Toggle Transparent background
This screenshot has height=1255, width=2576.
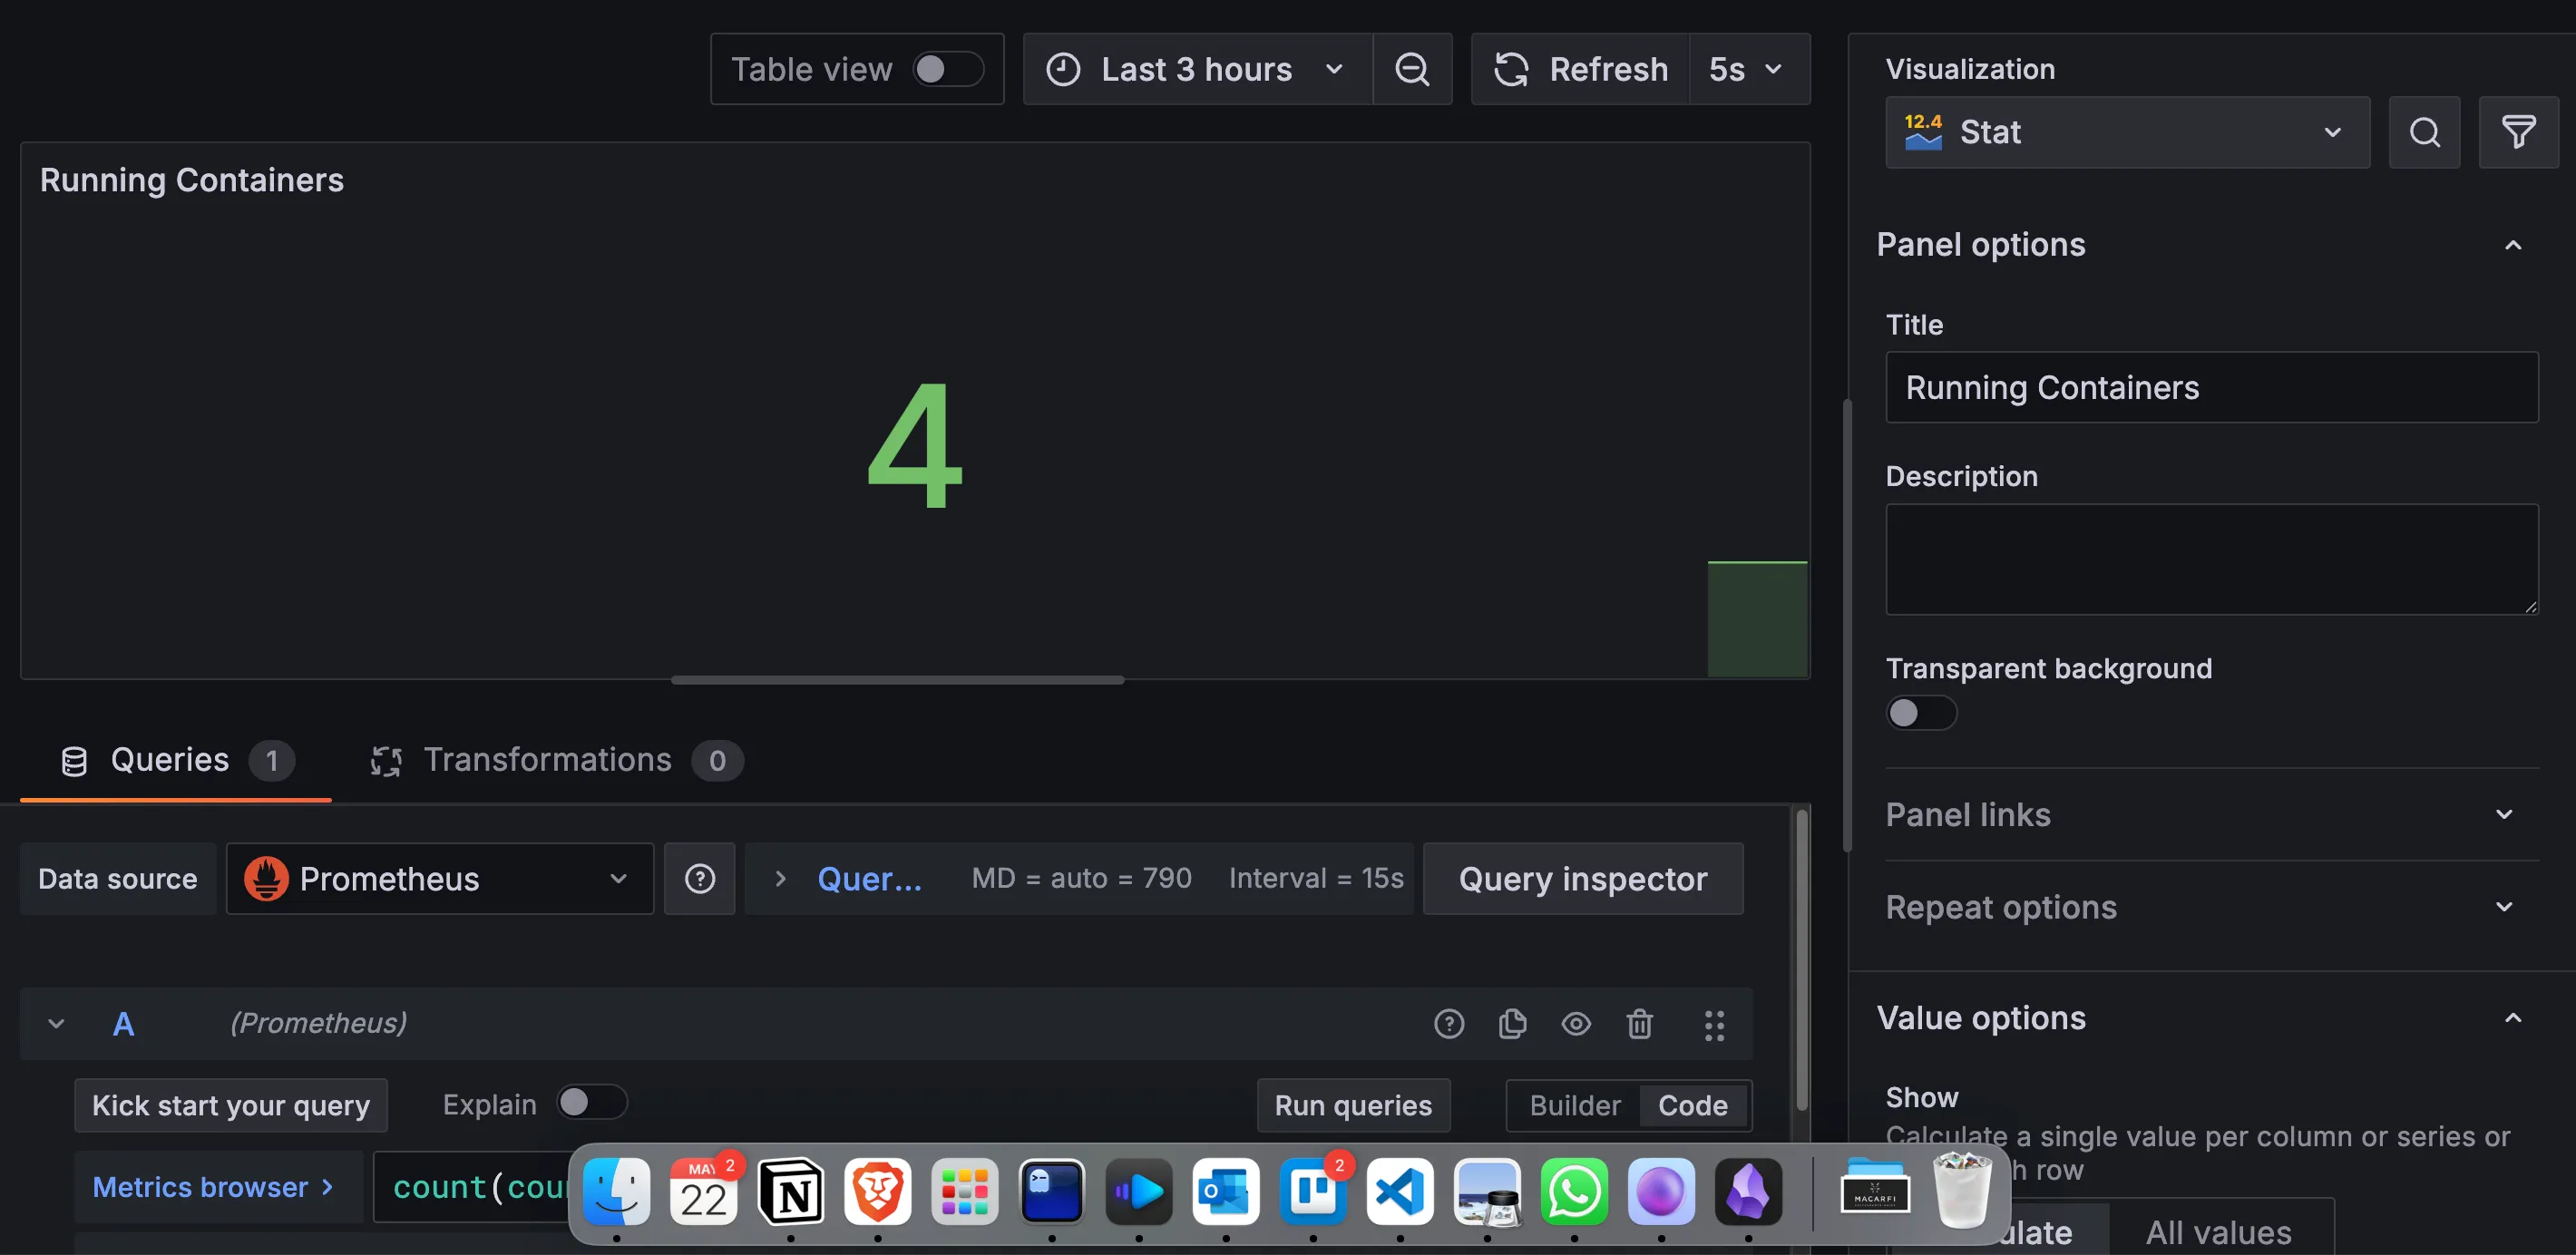point(1920,712)
